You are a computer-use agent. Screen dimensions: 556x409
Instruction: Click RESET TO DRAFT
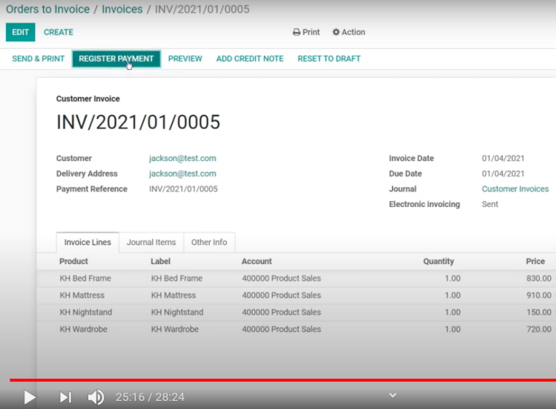point(329,59)
